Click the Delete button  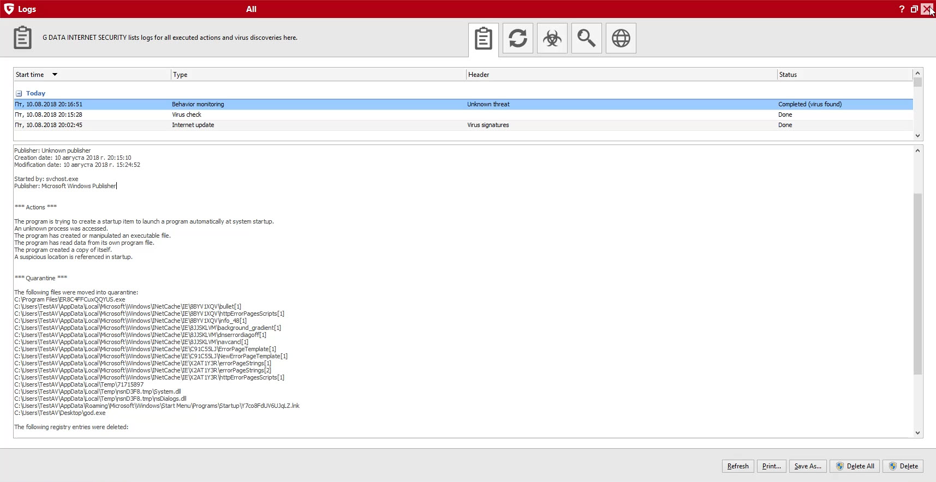click(x=903, y=466)
